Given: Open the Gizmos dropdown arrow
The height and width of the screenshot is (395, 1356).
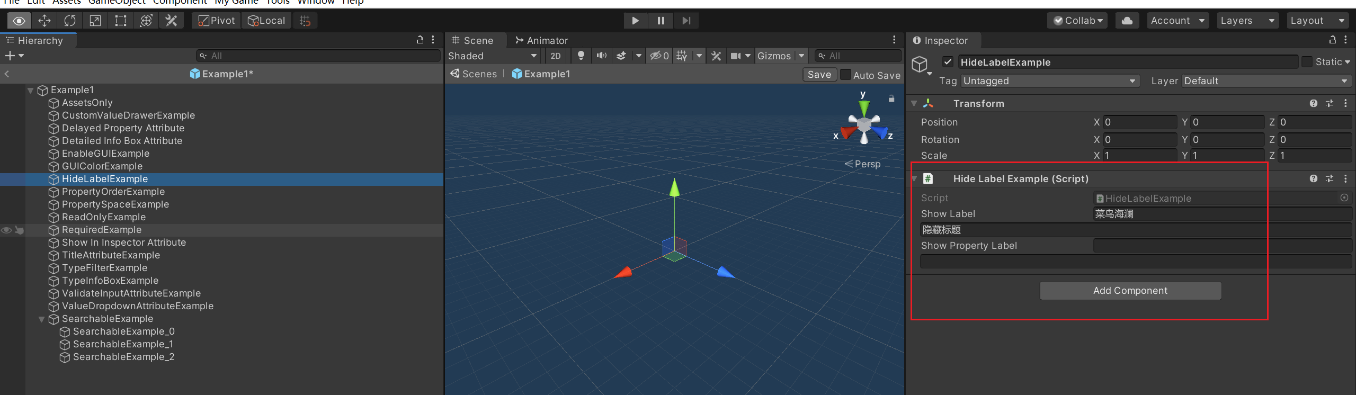Looking at the screenshot, I should 802,56.
